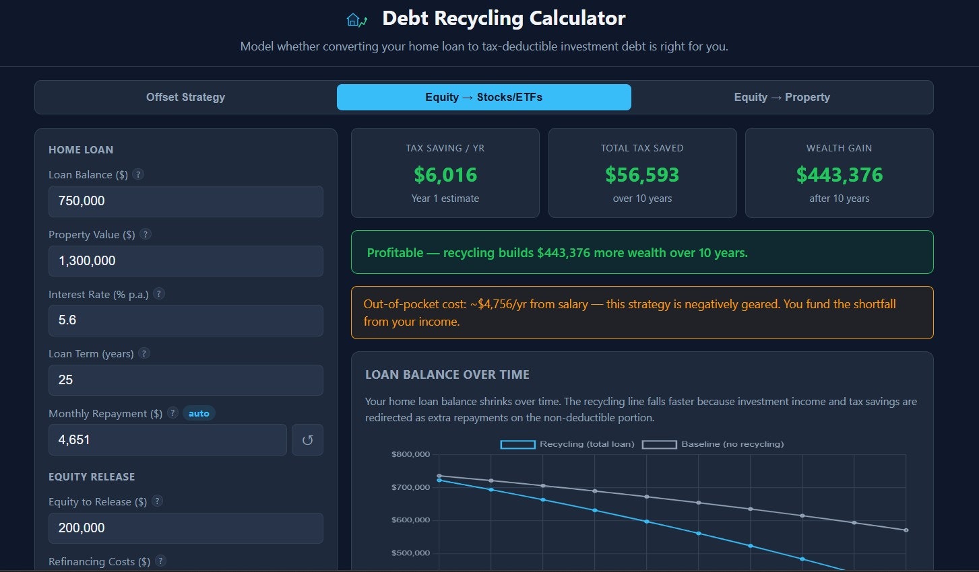This screenshot has height=572, width=979.
Task: Click the house-and-chart logo icon in header
Action: pos(357,20)
